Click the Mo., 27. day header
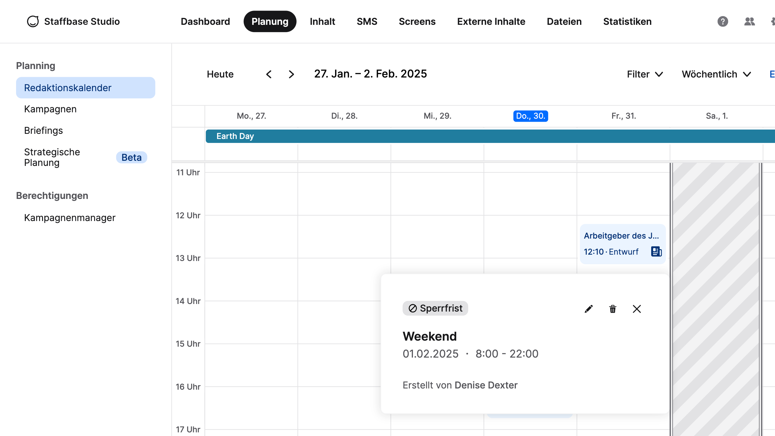 point(251,116)
